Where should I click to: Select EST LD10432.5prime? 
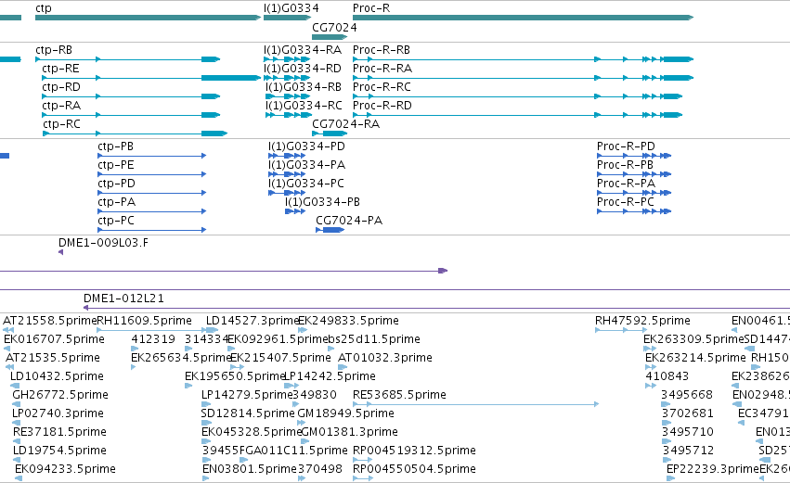(x=57, y=376)
